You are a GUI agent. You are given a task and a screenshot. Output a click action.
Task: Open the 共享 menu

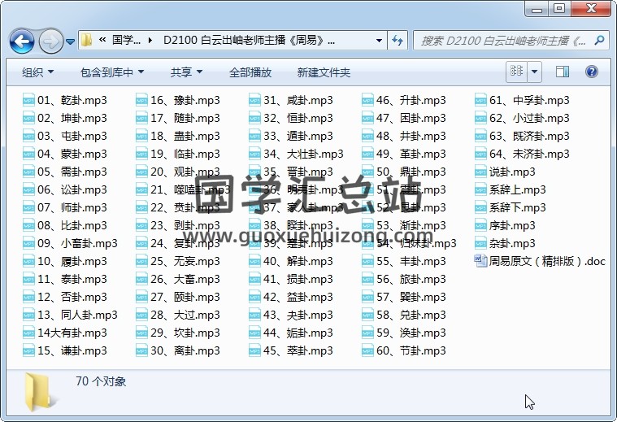186,72
